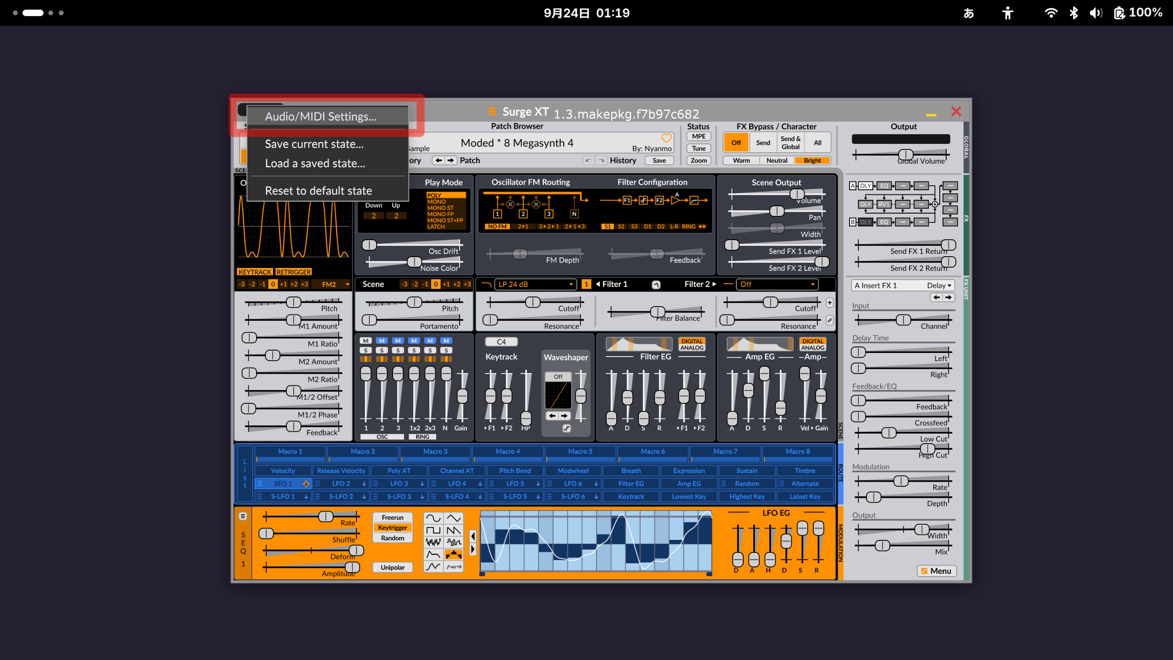Viewport: 1173px width, 660px height.
Task: Select the MSEG LFO shape icon
Action: tap(433, 567)
